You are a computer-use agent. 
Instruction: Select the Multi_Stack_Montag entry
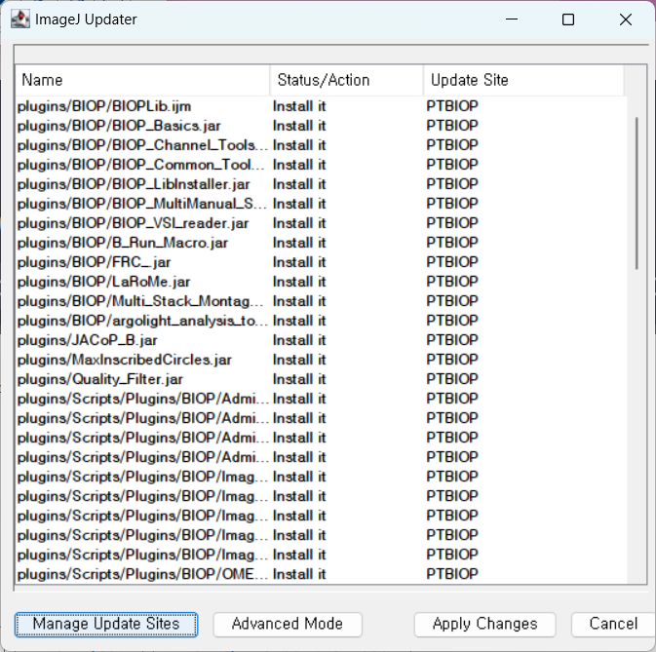point(322,301)
